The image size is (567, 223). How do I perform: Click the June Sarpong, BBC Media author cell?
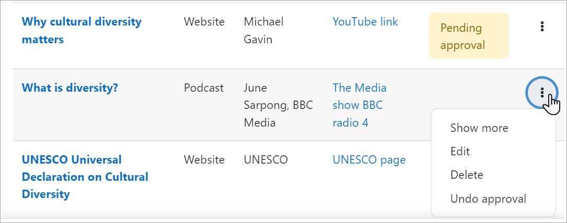(278, 105)
